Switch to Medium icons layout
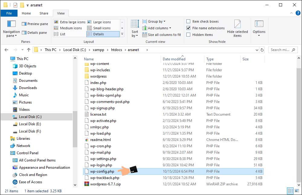Screen dimensions: 302x195 tap(68, 28)
